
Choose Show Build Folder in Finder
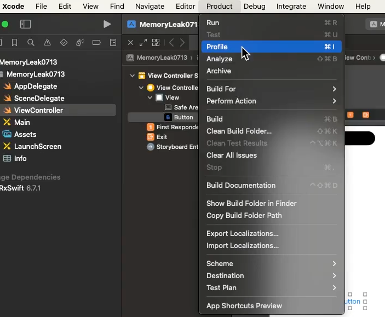272,203
